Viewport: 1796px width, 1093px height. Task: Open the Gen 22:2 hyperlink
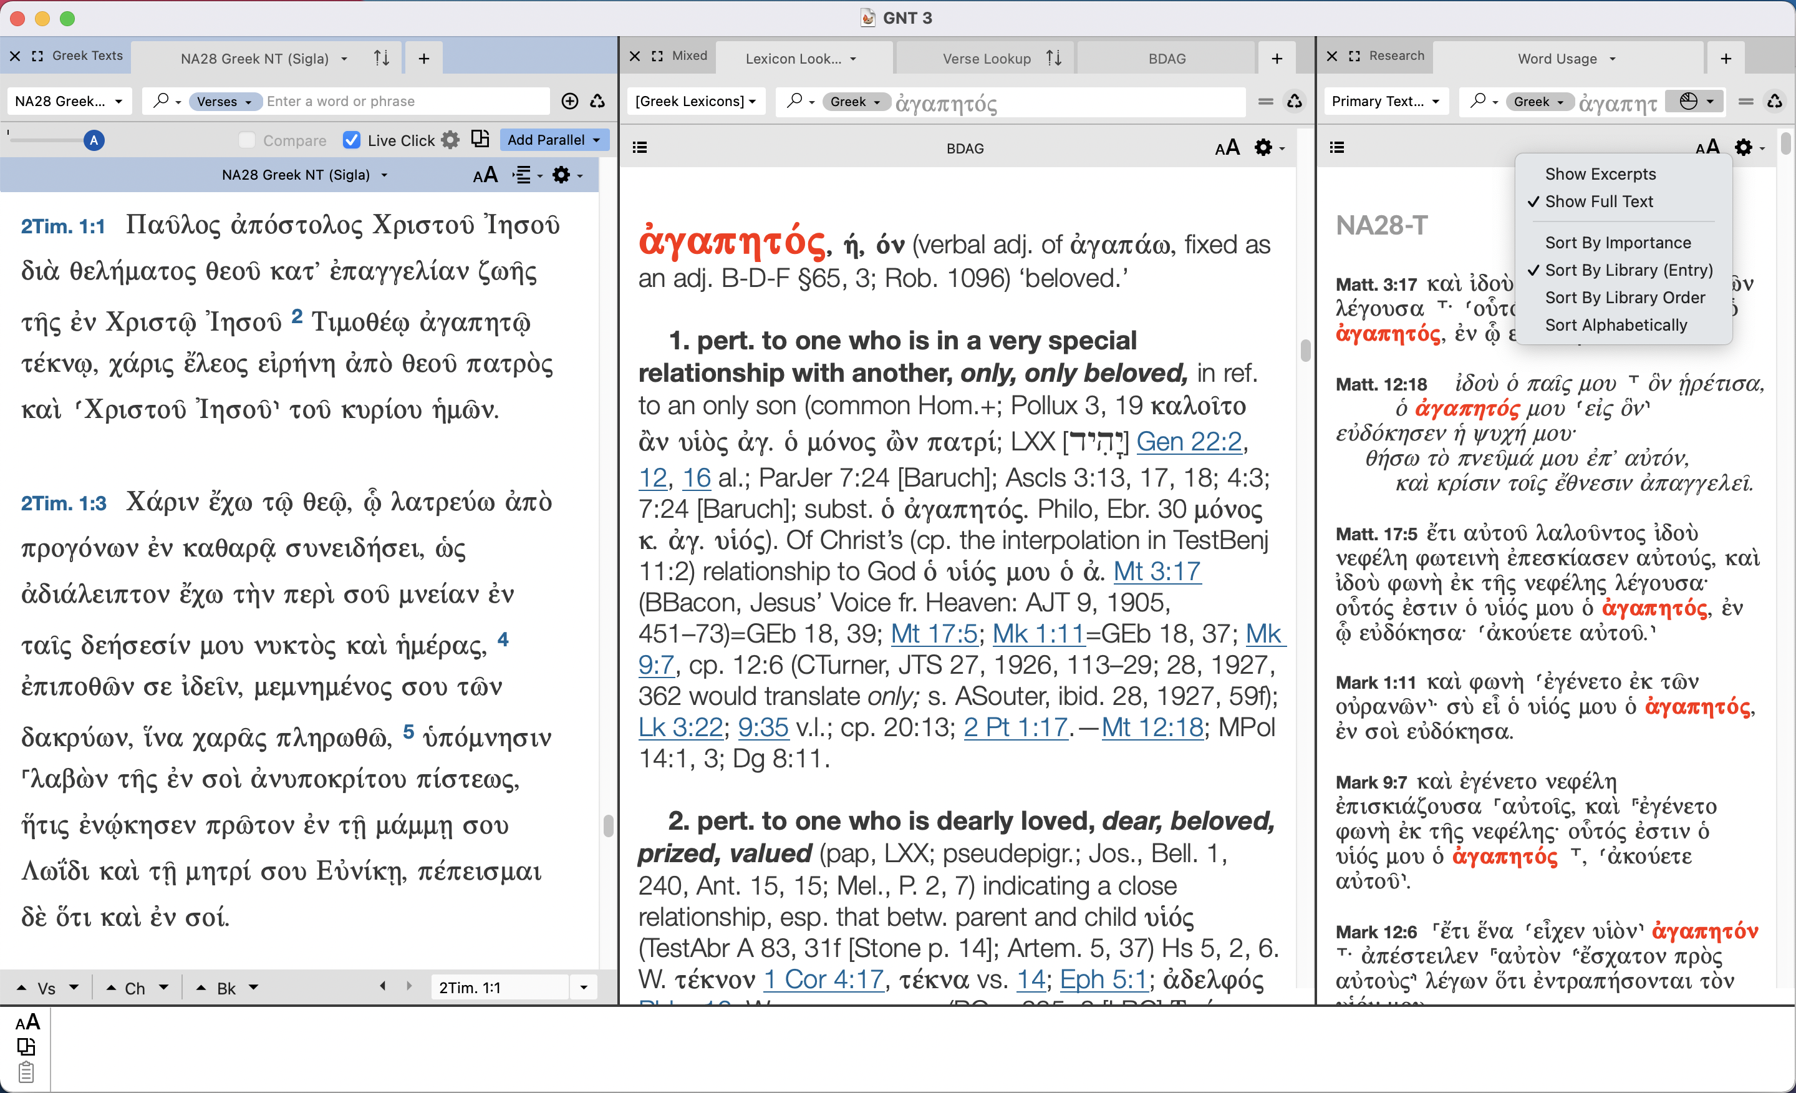coord(1190,442)
